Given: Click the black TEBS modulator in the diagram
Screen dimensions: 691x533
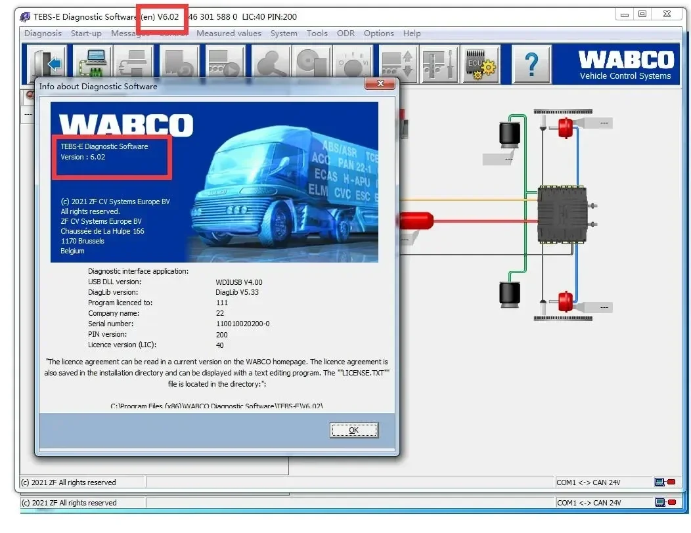Looking at the screenshot, I should click(x=563, y=215).
